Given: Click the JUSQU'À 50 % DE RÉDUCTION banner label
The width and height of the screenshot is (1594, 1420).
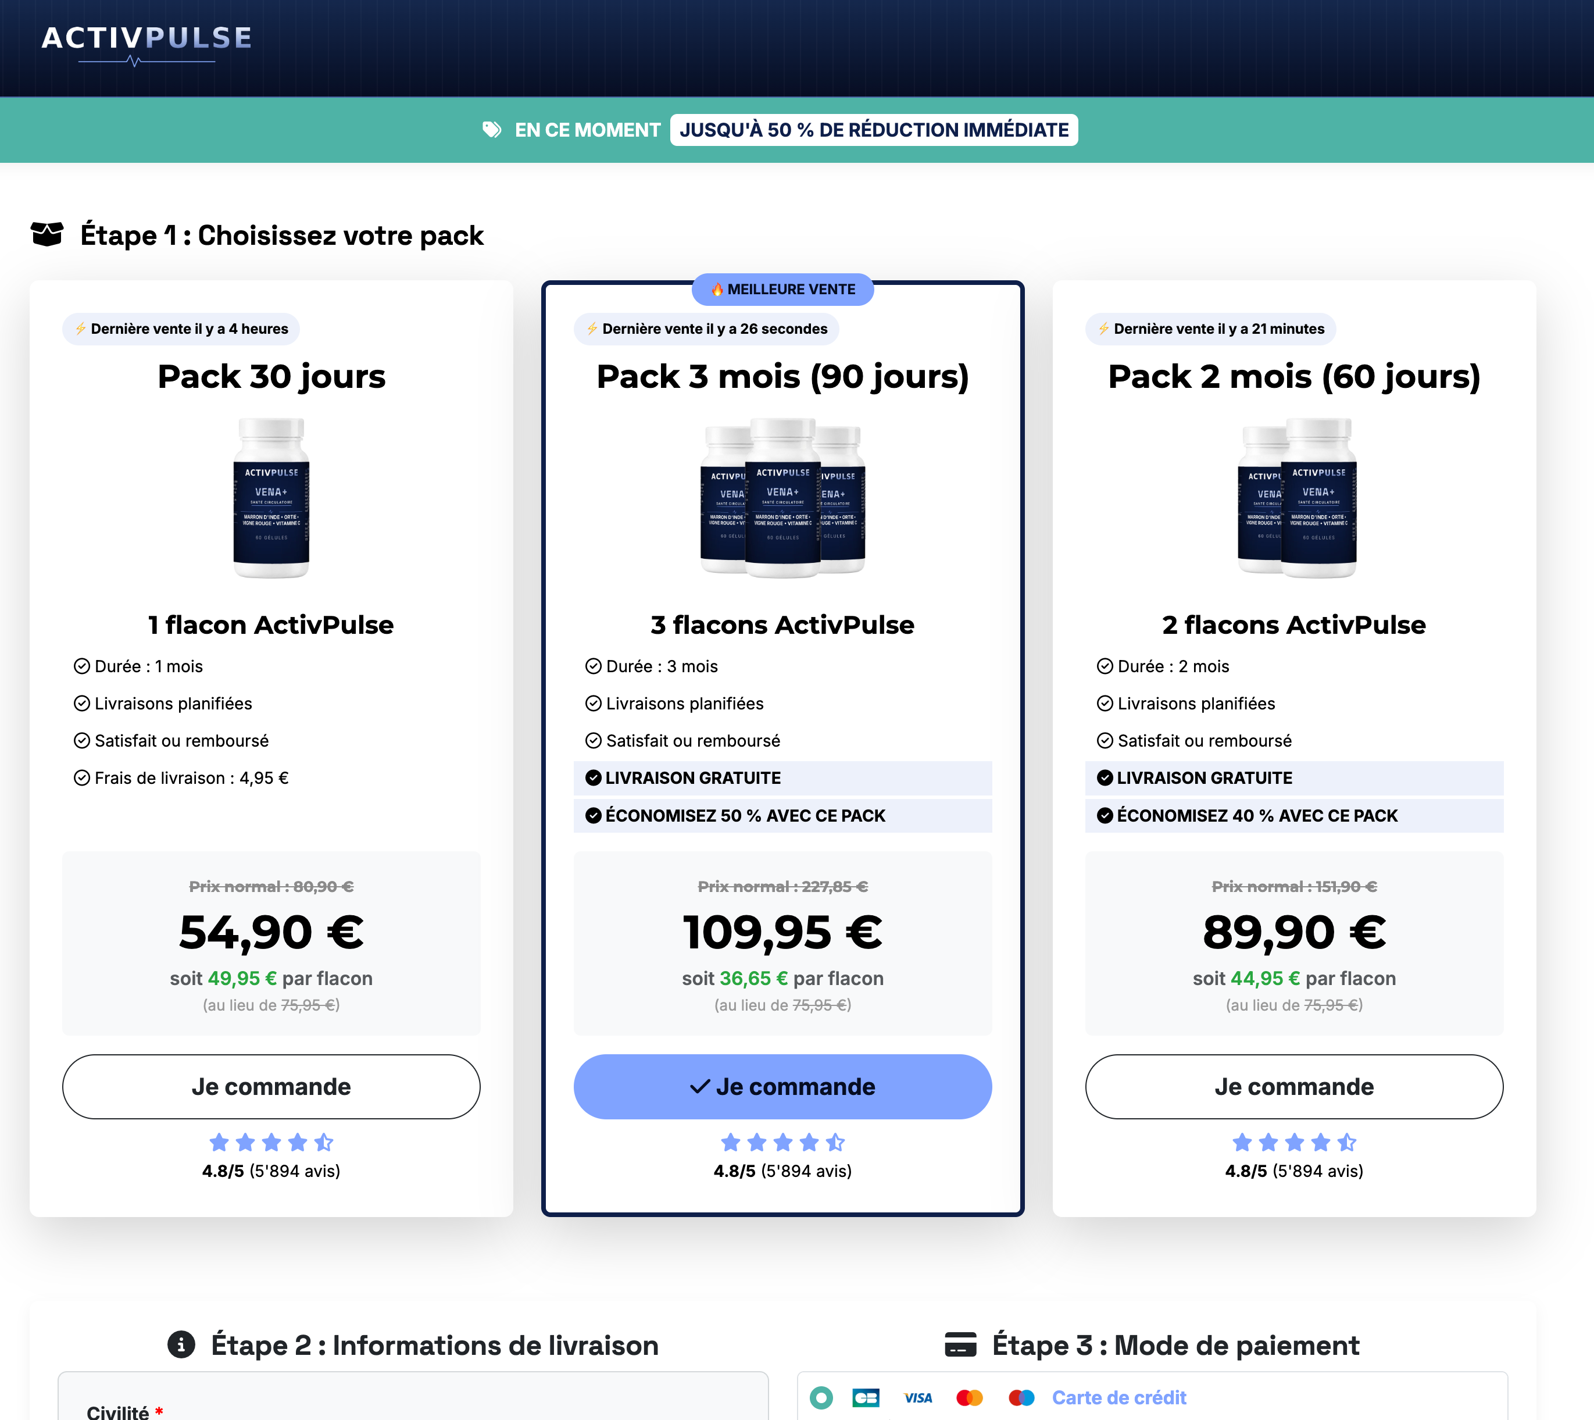Looking at the screenshot, I should [x=873, y=130].
